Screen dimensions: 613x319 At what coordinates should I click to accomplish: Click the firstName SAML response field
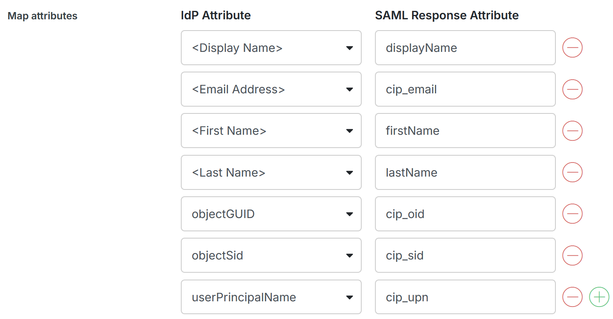465,131
